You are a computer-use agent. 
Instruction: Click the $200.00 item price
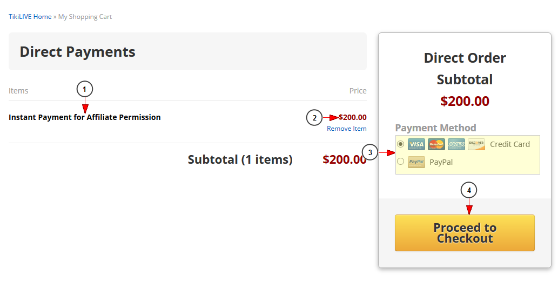[x=353, y=117]
